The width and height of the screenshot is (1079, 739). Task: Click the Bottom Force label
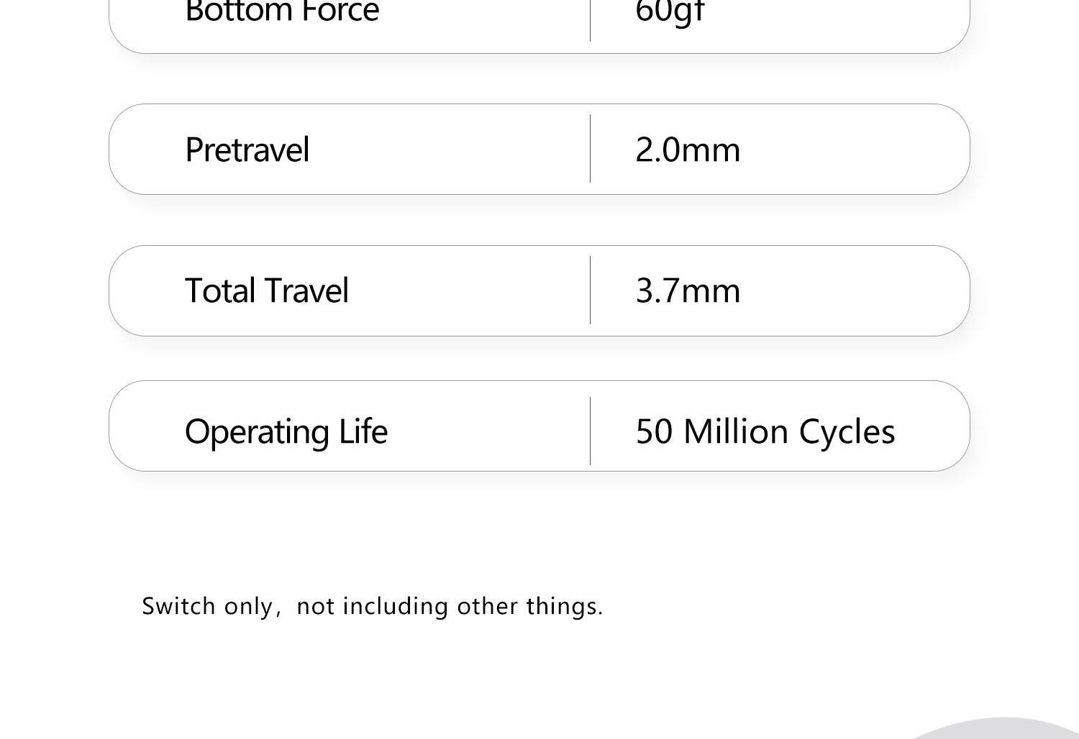coord(281,12)
